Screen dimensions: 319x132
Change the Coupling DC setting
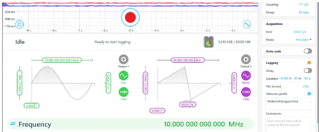304,5
